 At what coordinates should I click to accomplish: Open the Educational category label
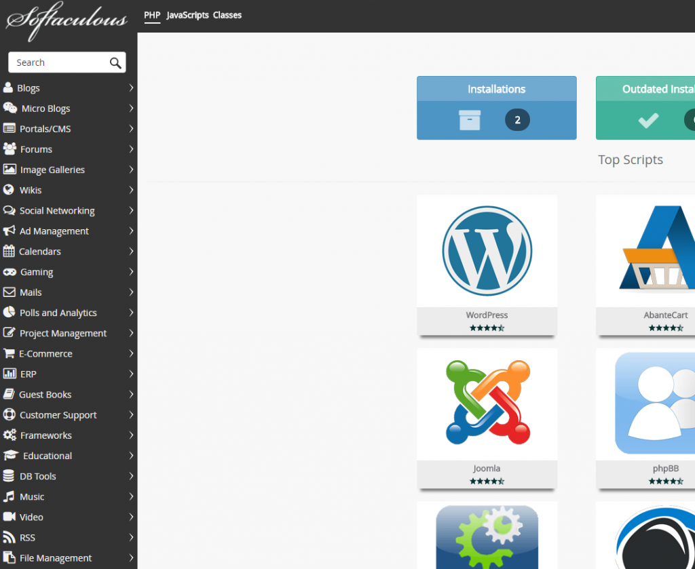tap(48, 456)
